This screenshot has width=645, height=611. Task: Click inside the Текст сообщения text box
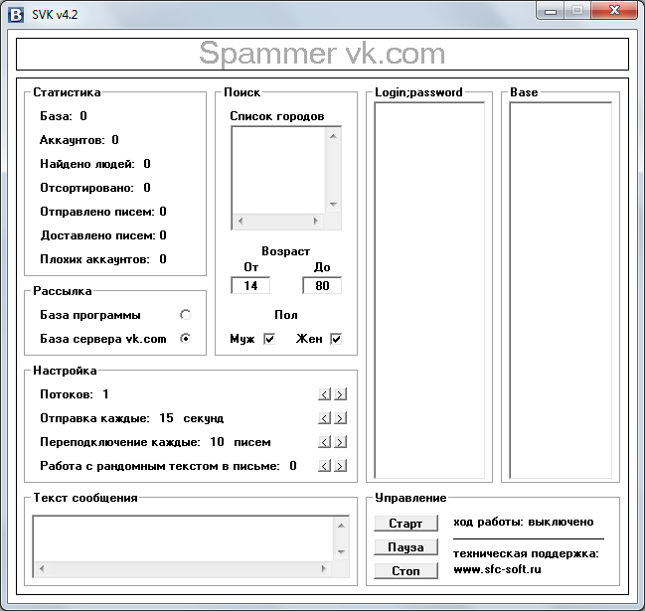tap(183, 538)
